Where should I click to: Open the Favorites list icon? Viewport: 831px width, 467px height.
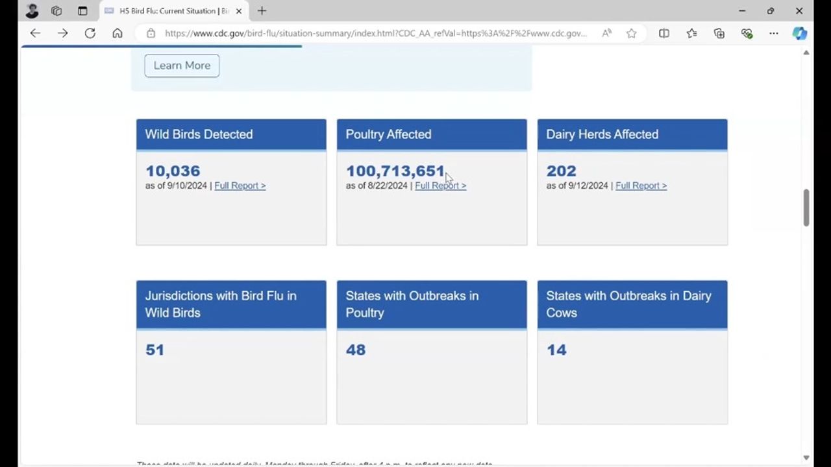coord(691,33)
